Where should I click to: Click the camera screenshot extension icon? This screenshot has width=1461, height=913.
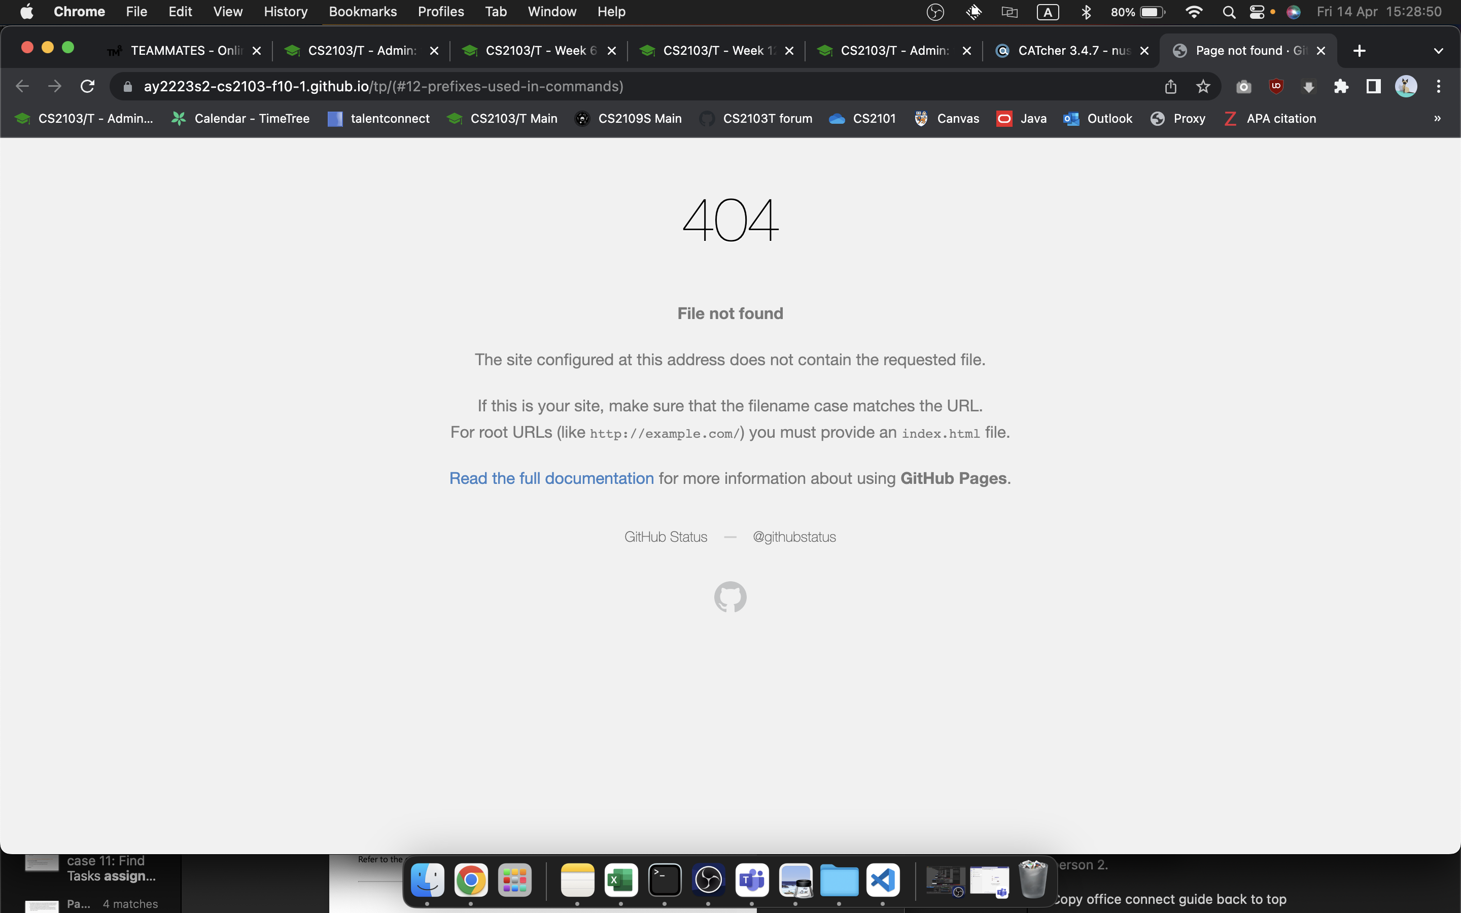click(x=1243, y=86)
